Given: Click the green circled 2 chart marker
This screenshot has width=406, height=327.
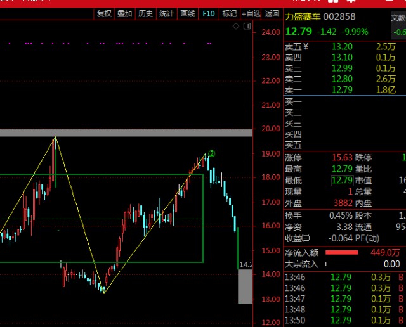Looking at the screenshot, I should click(x=211, y=153).
